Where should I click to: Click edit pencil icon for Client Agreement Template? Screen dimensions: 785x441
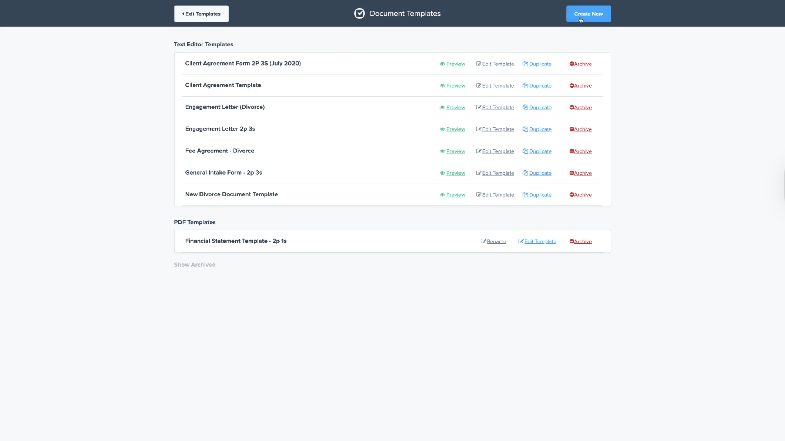478,86
